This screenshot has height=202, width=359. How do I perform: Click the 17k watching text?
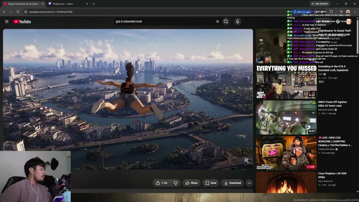click(x=328, y=153)
